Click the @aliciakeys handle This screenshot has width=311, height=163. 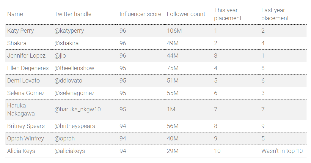[x=70, y=151]
